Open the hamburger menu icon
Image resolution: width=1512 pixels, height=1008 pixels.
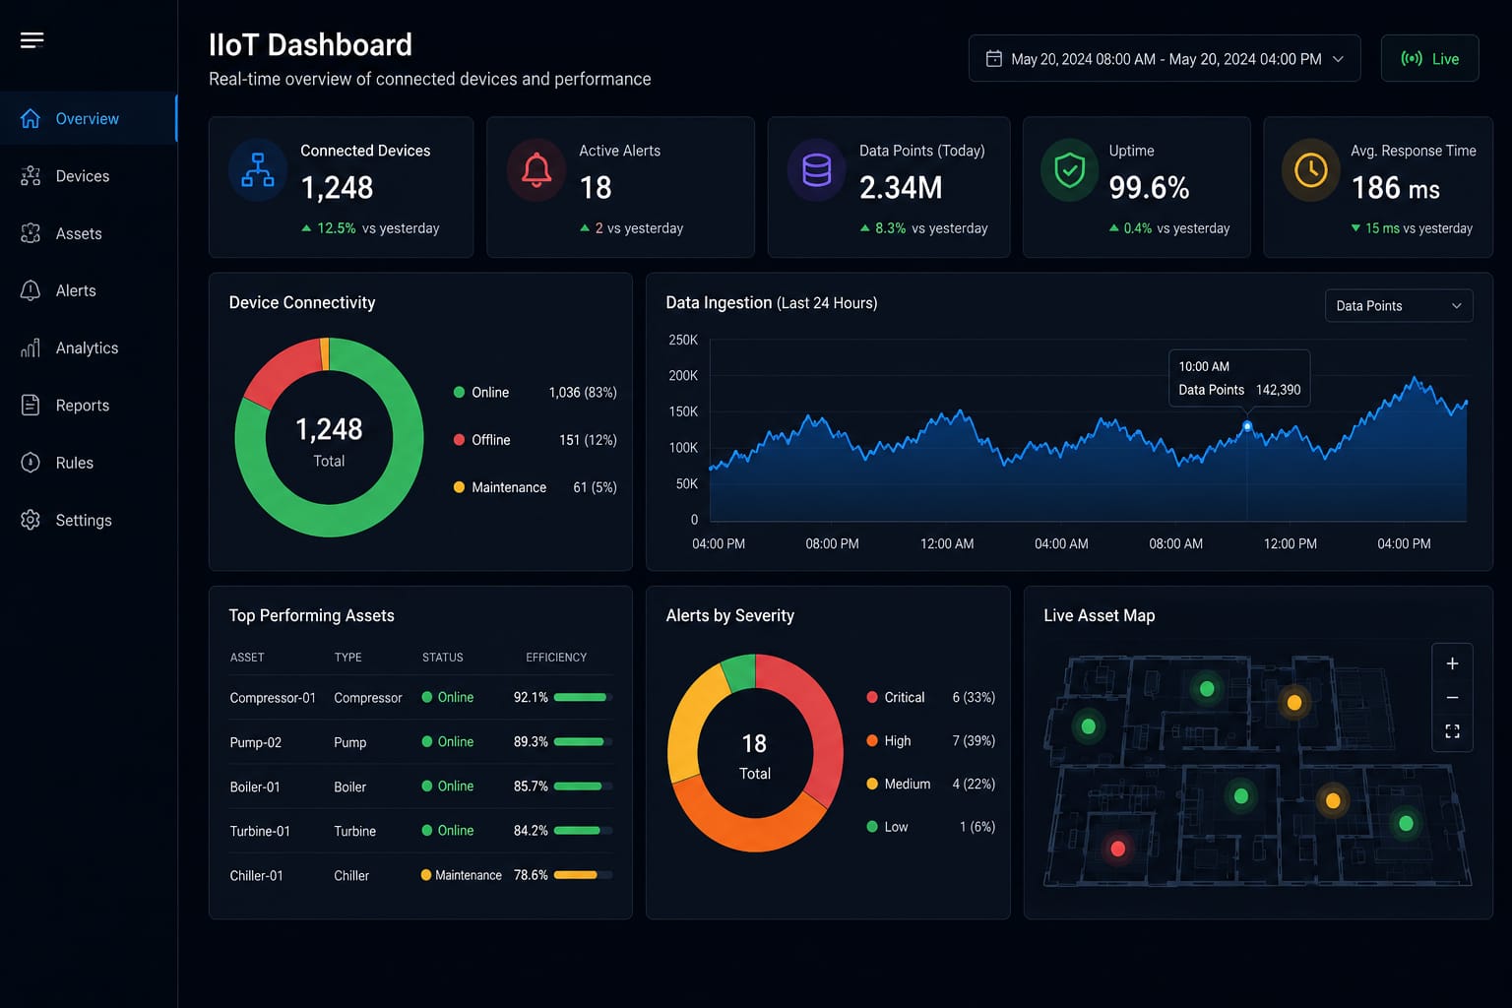[x=31, y=40]
